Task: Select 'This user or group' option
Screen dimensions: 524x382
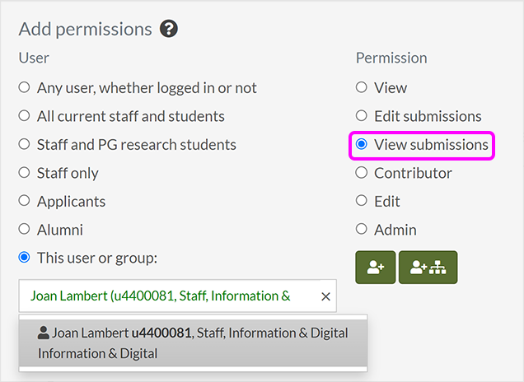Action: [x=25, y=259]
